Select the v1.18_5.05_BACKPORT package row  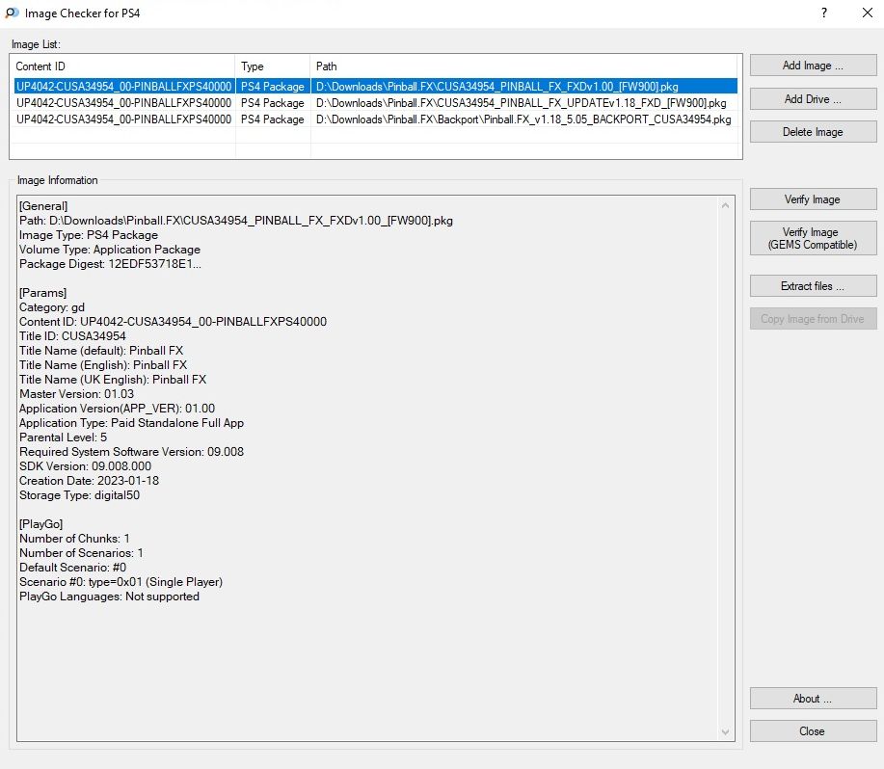(376, 119)
